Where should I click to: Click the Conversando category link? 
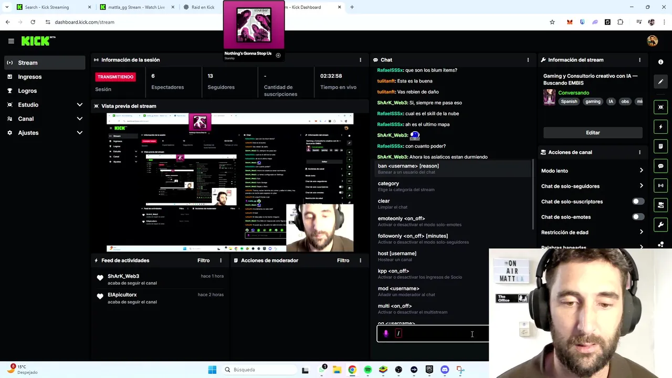point(573,93)
